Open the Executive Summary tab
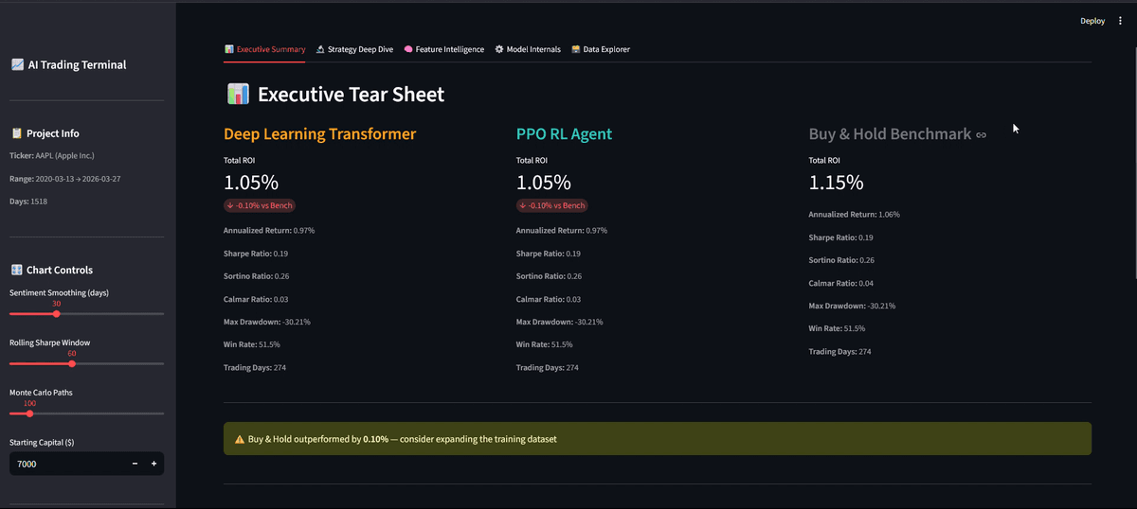This screenshot has height=509, width=1137. (x=264, y=49)
